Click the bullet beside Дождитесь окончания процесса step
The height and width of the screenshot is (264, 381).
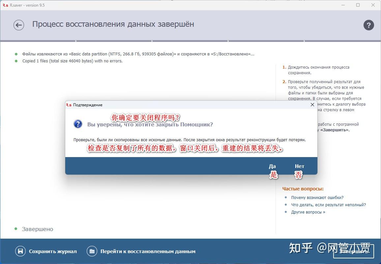click(x=284, y=67)
